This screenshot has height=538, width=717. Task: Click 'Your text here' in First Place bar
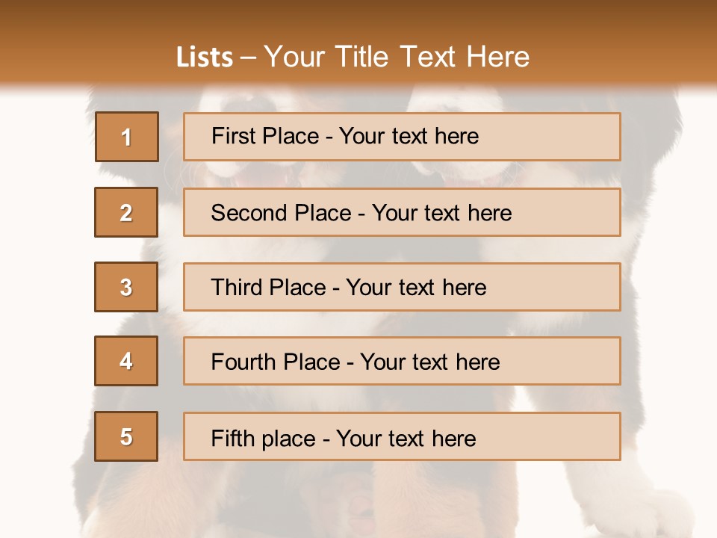pyautogui.click(x=409, y=136)
